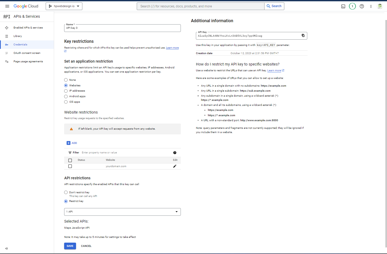Expand the 1 API dropdown
The width and height of the screenshot is (387, 254).
coord(122,212)
